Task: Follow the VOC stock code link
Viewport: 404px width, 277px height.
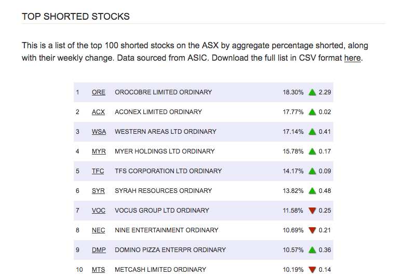Action: click(x=99, y=211)
